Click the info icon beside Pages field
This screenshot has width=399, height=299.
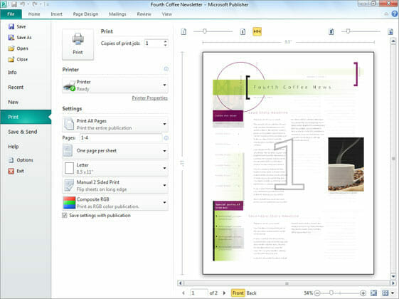166,138
